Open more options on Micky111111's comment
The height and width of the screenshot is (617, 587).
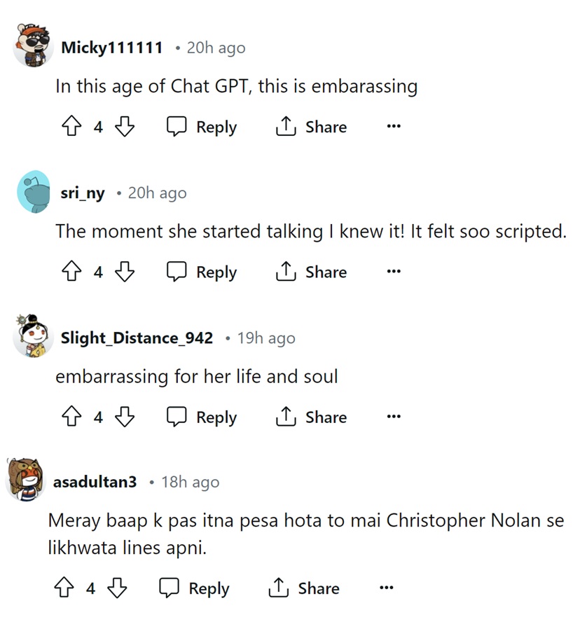394,127
